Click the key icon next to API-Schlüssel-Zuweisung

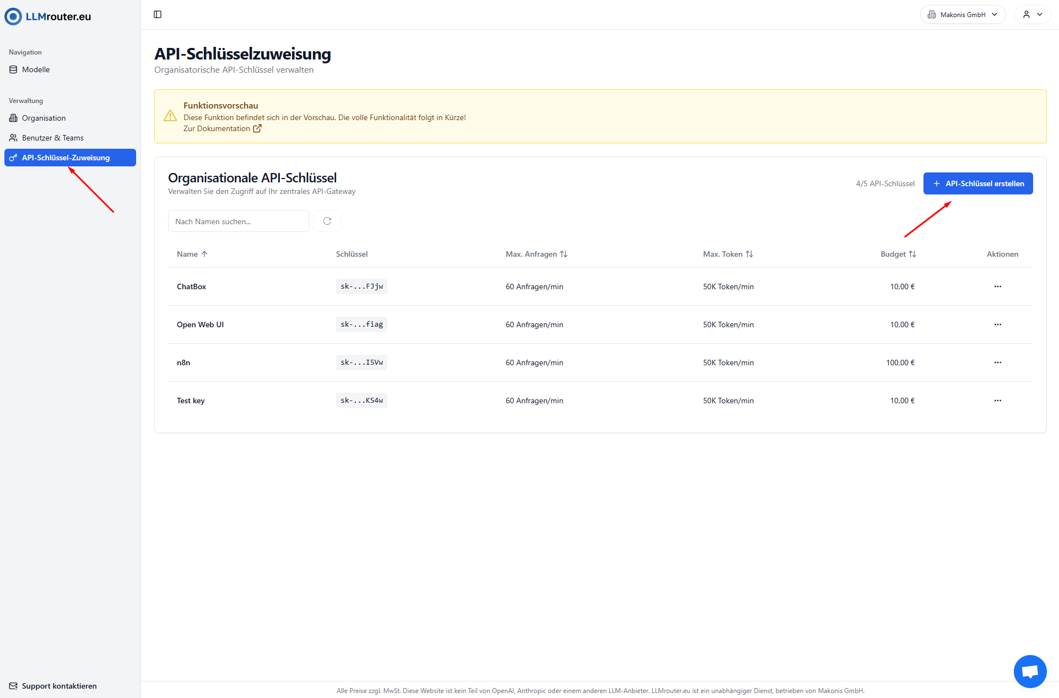[x=13, y=158]
